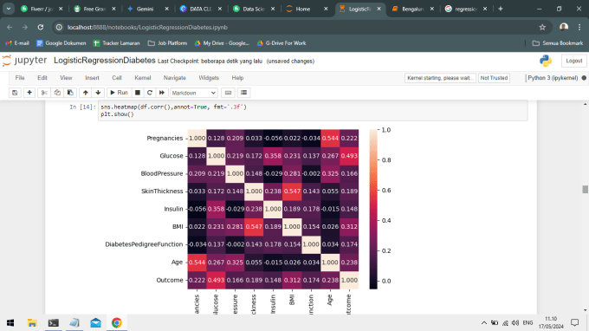Open the tab search dropdown arrow

(9, 9)
